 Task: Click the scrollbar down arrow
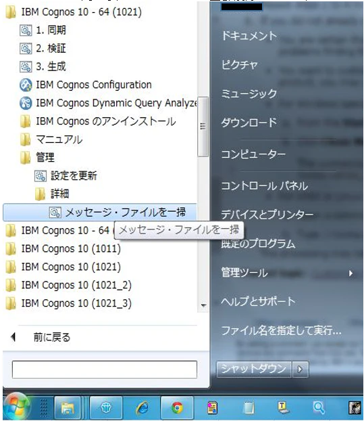coord(203,305)
